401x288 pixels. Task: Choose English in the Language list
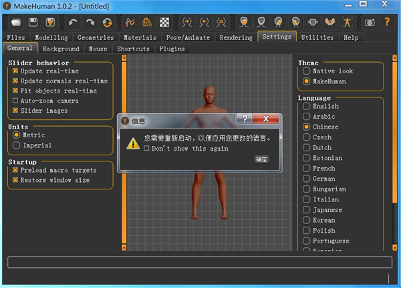[307, 106]
